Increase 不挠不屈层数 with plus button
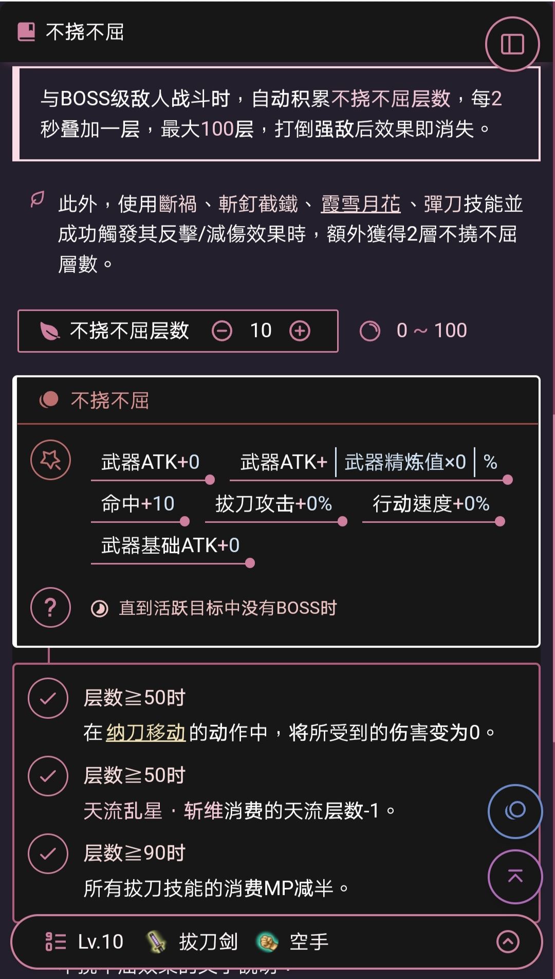The width and height of the screenshot is (555, 979). point(300,331)
